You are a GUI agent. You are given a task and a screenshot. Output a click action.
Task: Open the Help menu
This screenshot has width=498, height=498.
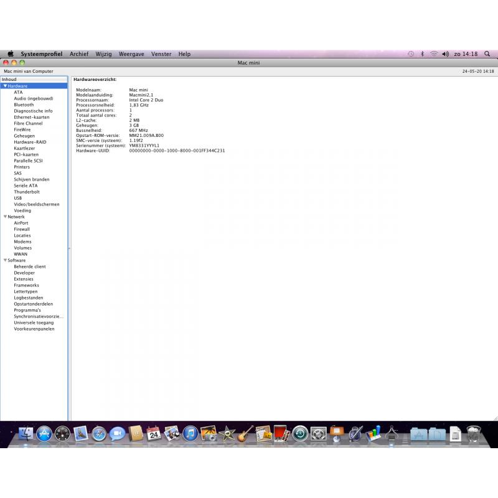(184, 54)
